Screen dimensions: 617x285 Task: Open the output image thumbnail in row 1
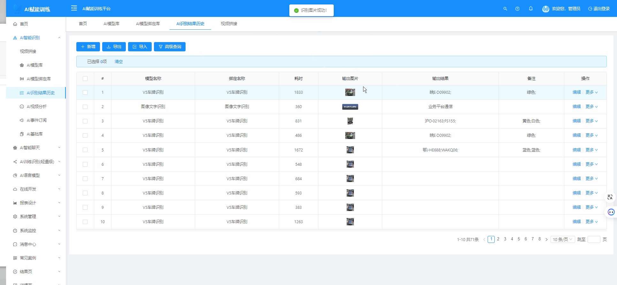[350, 92]
